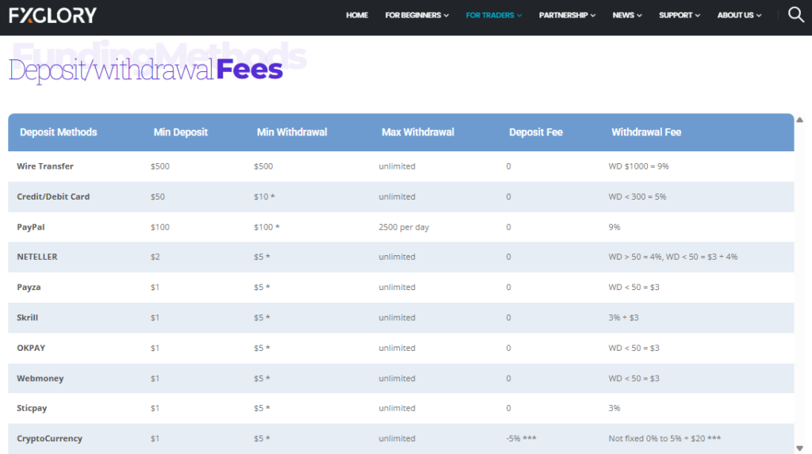Select the Deposit Fee column header
The height and width of the screenshot is (454, 812).
(536, 132)
